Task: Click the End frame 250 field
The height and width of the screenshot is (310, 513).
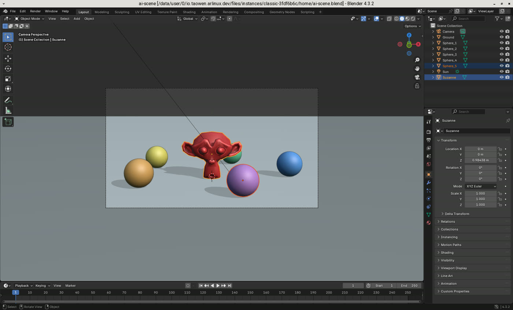Action: point(410,285)
